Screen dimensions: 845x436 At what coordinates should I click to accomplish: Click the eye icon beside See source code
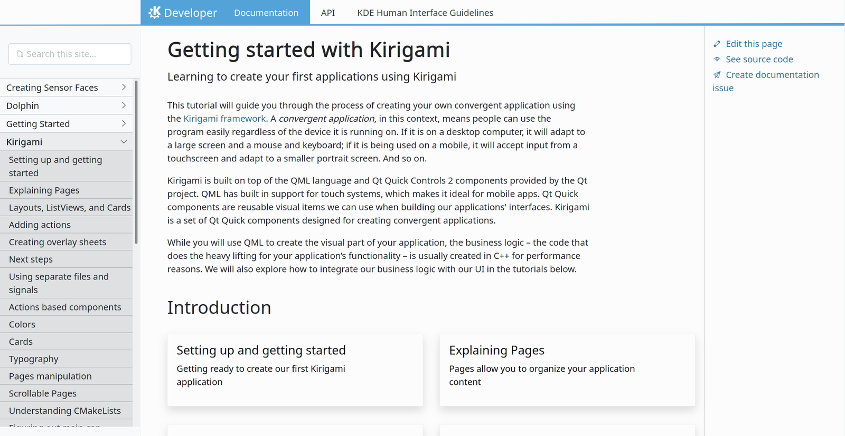tap(717, 59)
